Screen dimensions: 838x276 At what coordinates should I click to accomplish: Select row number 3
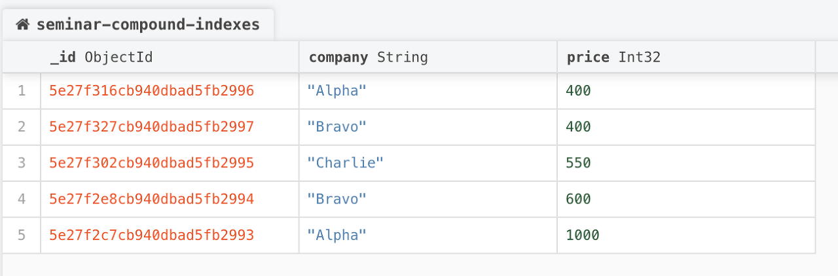pyautogui.click(x=22, y=163)
